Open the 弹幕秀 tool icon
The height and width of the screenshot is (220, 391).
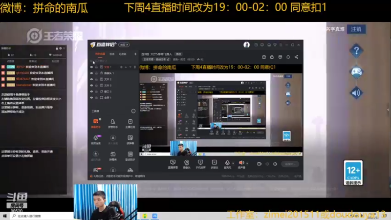pyautogui.click(x=113, y=155)
